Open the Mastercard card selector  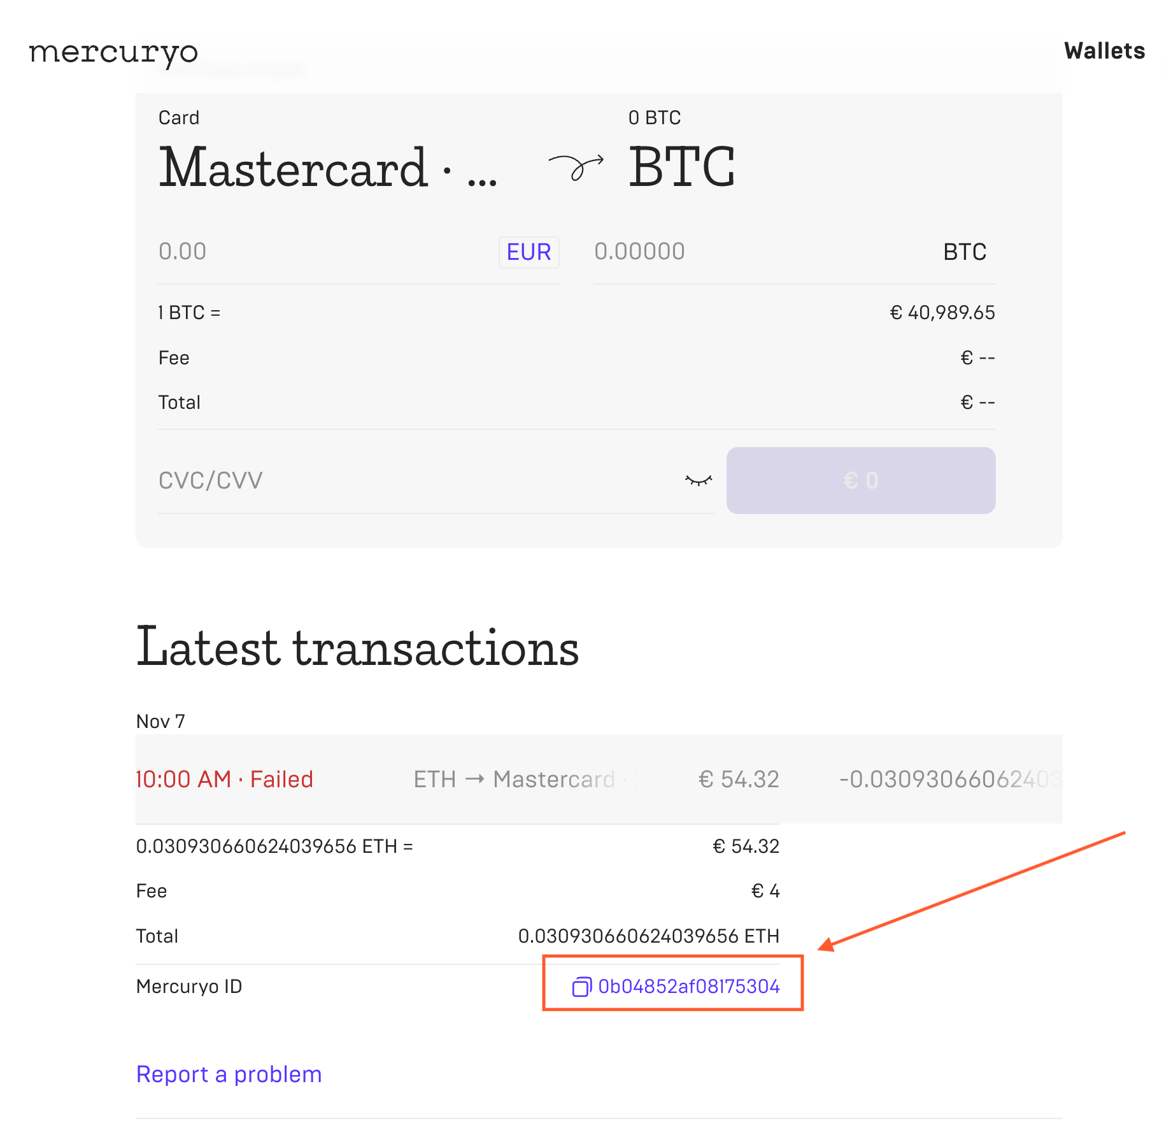[327, 168]
